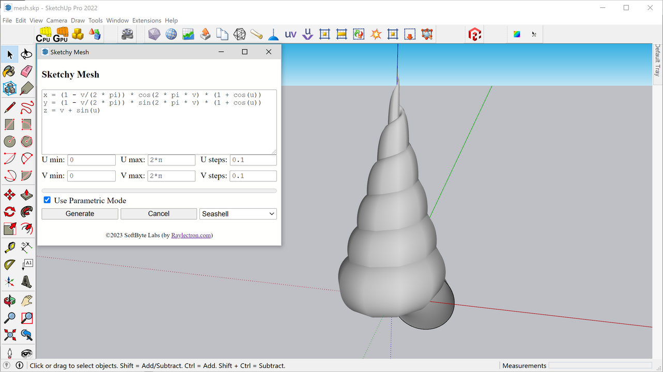Activate the Rotate tool
Viewport: 663px width, 372px height.
[x=9, y=211]
